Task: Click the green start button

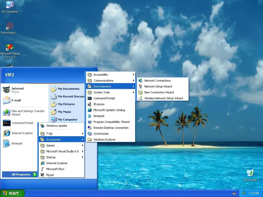Action: (x=12, y=193)
